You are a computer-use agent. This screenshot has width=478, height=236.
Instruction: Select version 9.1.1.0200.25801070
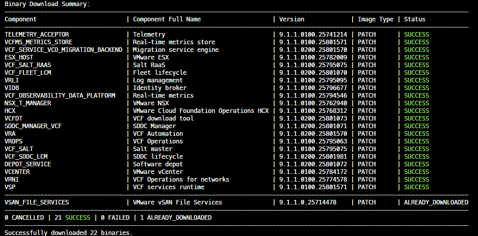pos(313,73)
